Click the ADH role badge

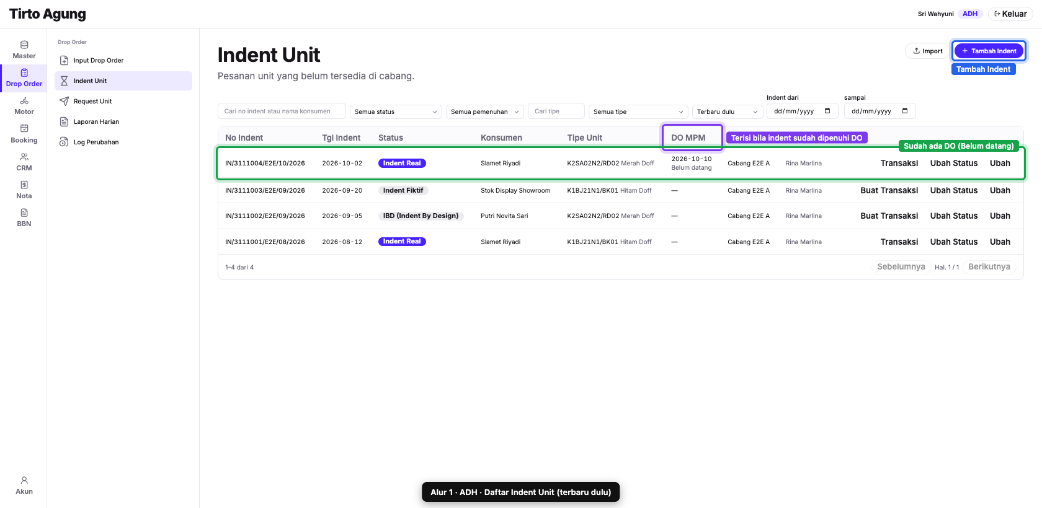970,14
